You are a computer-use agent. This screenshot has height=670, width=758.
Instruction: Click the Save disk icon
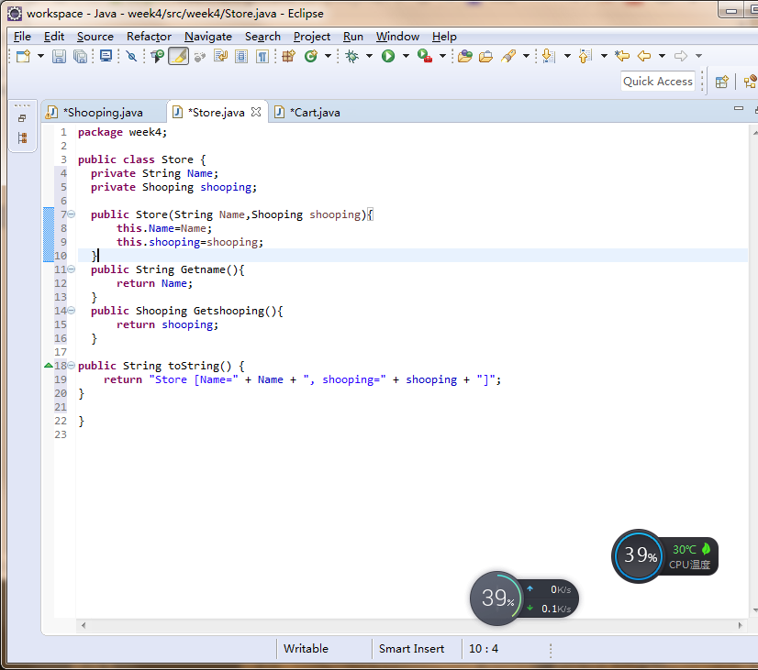[59, 56]
